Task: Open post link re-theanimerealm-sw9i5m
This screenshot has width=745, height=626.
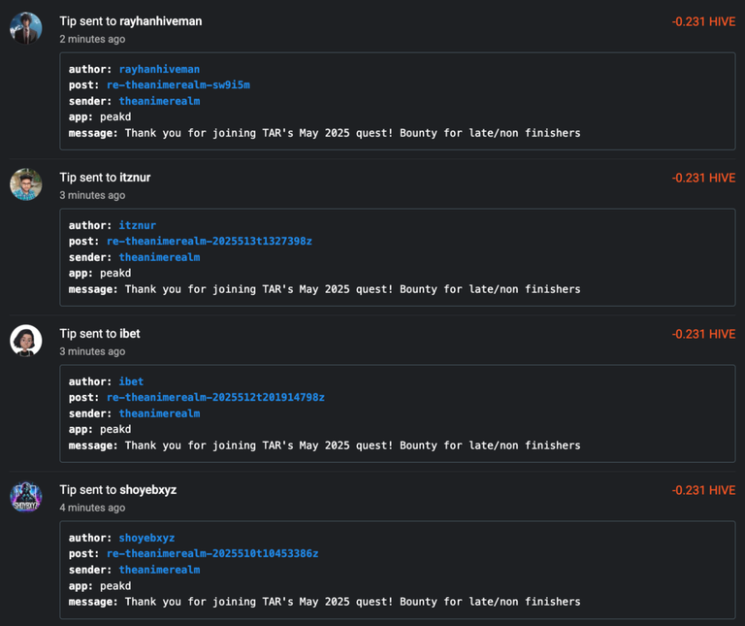Action: click(x=178, y=85)
